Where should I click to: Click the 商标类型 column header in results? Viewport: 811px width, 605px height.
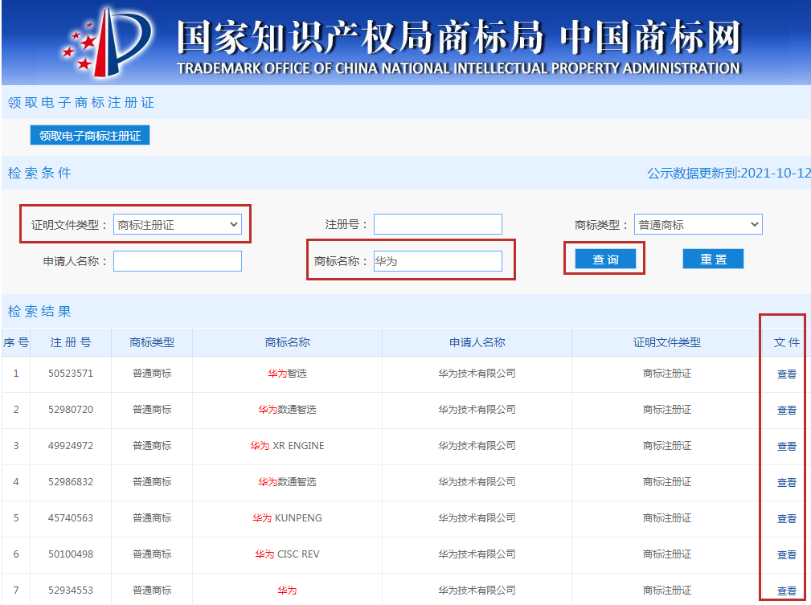coord(152,342)
